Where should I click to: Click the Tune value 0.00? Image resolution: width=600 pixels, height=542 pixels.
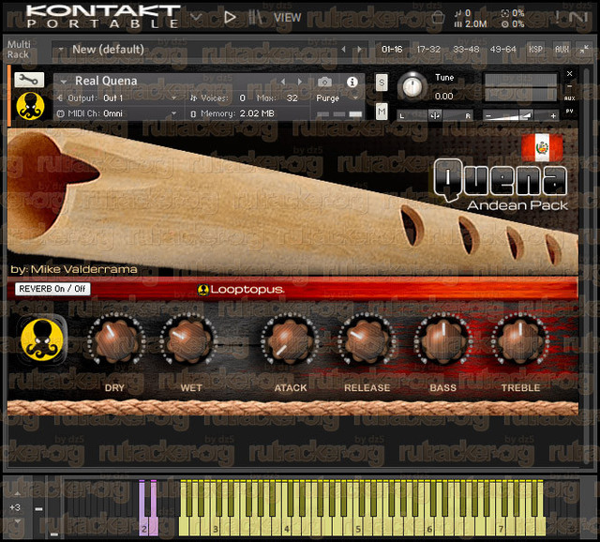[443, 96]
